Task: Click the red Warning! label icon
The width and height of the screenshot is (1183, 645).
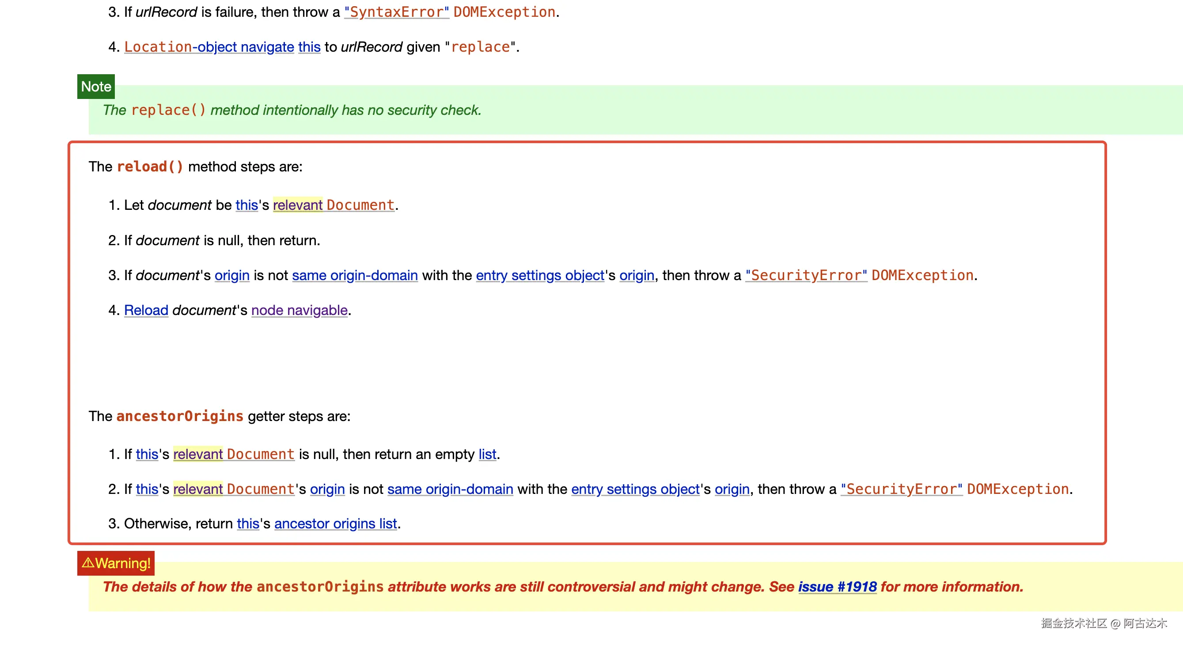Action: pos(88,563)
